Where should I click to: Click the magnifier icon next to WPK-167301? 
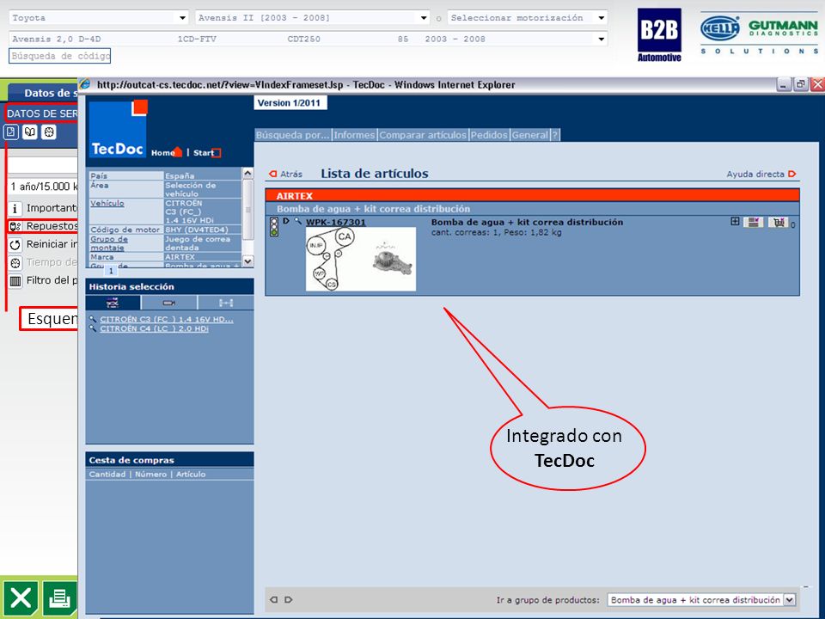click(298, 222)
